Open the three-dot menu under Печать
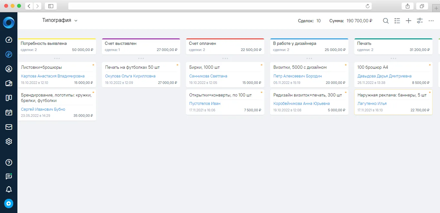440x213 pixels. (x=393, y=58)
